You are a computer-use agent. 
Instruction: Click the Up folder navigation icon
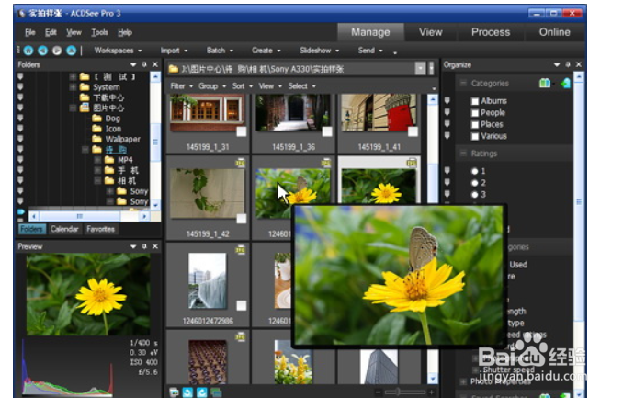pos(71,51)
